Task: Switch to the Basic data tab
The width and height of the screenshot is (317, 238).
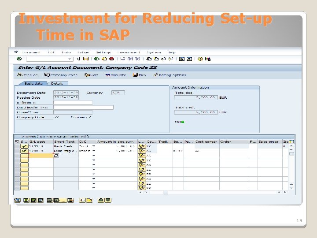Action: 33,83
